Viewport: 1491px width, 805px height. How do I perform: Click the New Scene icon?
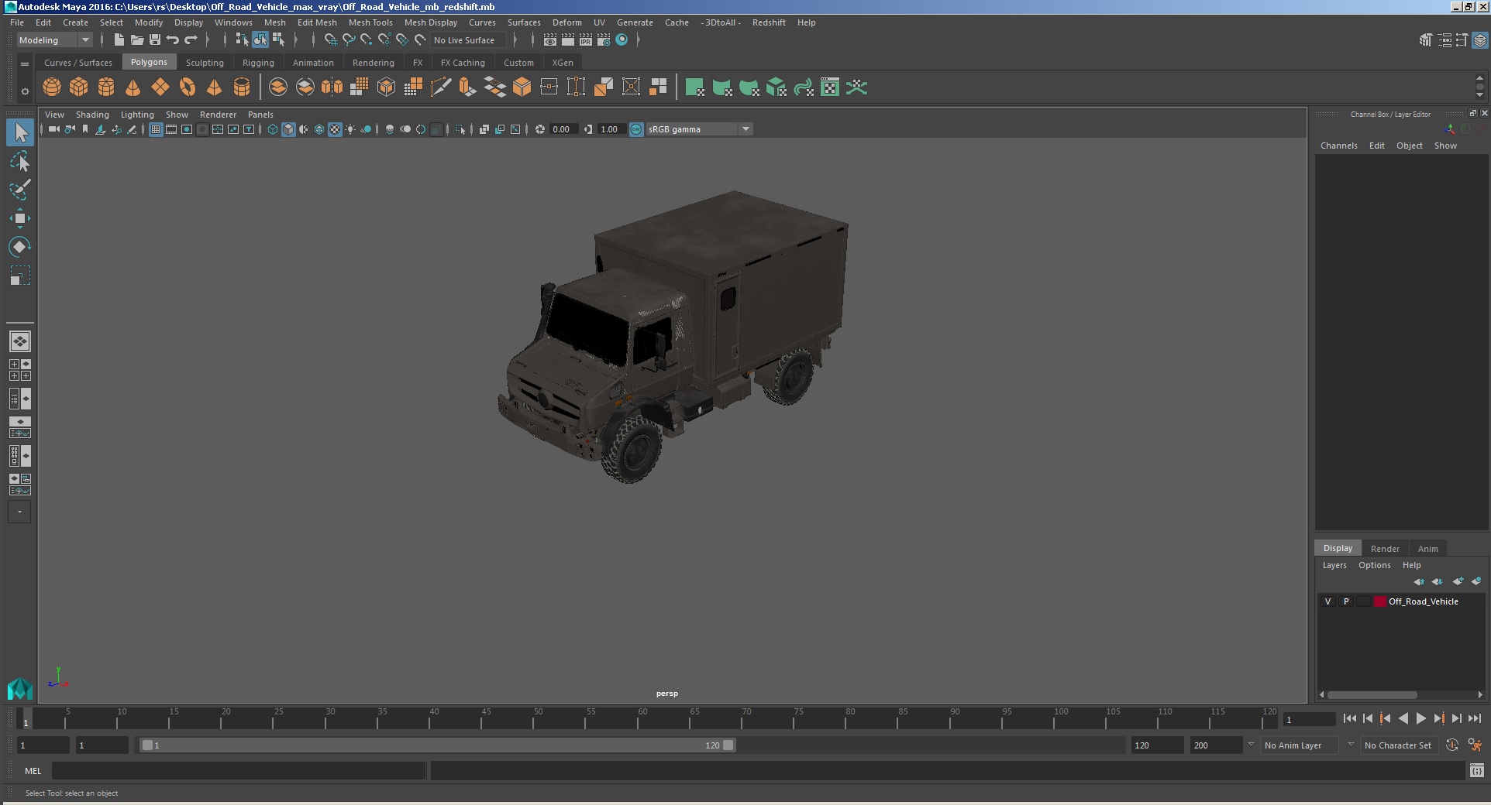[119, 40]
